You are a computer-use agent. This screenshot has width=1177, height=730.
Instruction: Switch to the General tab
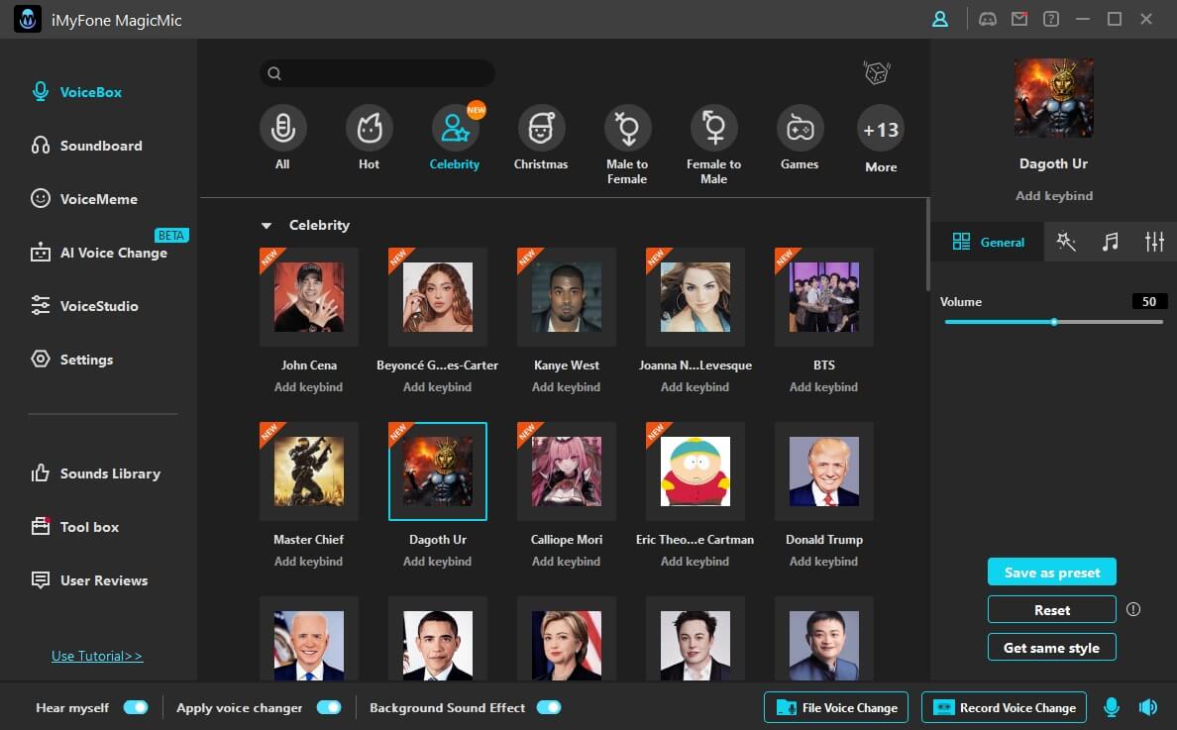click(x=988, y=242)
